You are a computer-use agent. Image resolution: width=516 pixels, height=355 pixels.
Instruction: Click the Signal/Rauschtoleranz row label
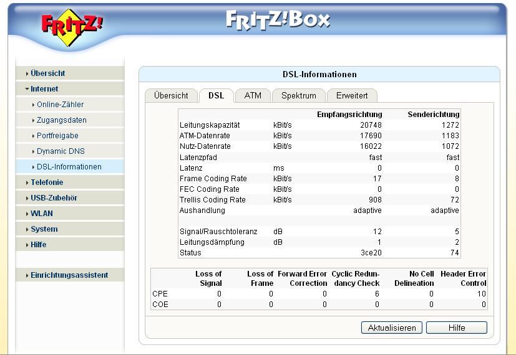[218, 232]
